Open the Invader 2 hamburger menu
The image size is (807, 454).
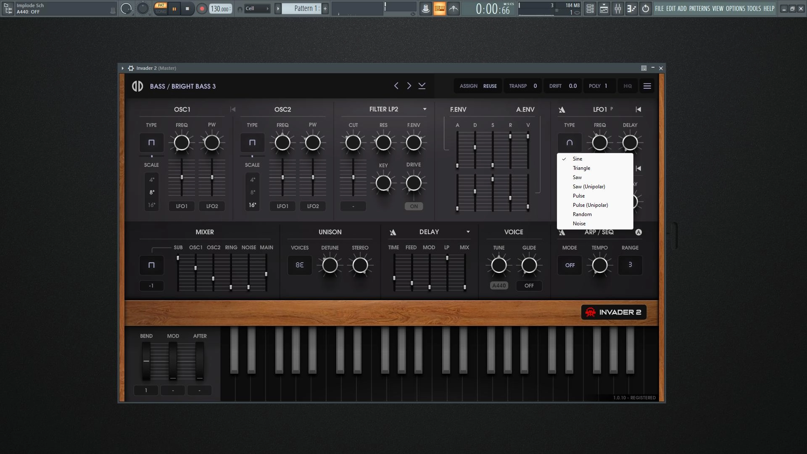647,86
